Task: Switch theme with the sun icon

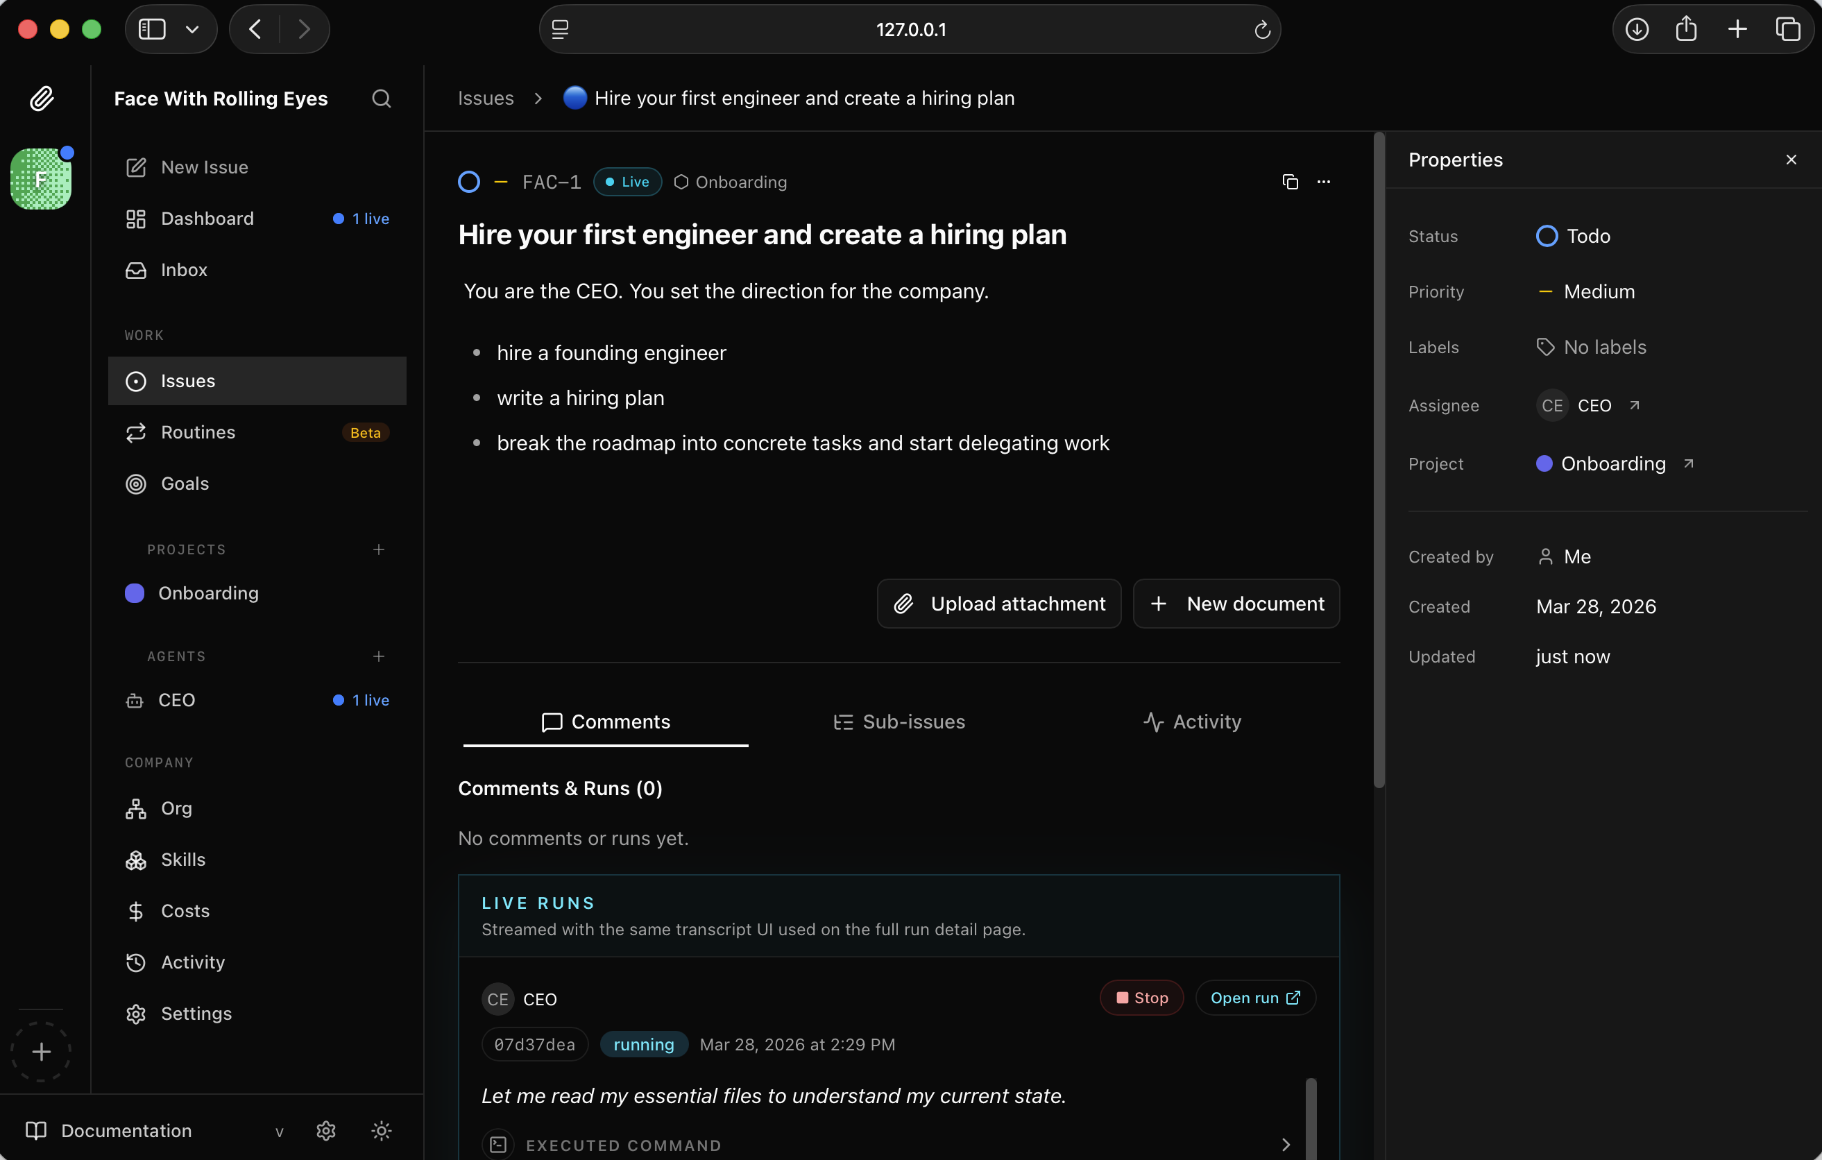Action: click(x=382, y=1130)
